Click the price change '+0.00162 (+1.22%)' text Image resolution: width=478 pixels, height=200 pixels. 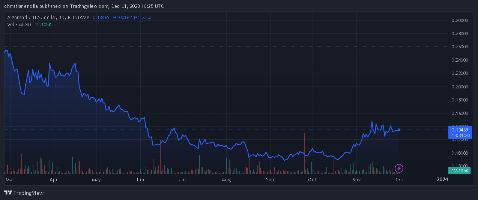click(x=132, y=18)
